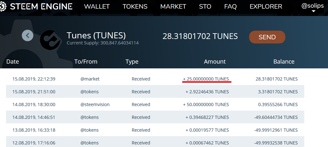
Task: Select the date 12.08.2019, 17:16:06
Action: pyautogui.click(x=34, y=143)
